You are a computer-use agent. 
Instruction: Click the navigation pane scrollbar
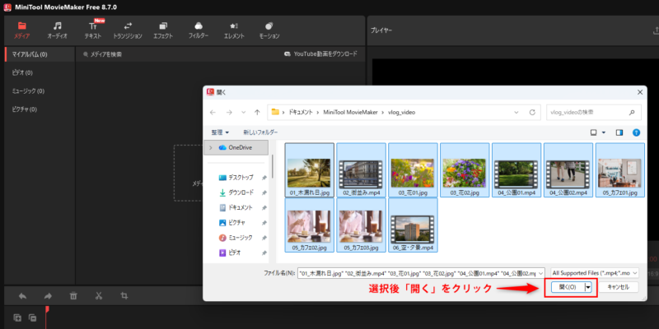point(273,166)
